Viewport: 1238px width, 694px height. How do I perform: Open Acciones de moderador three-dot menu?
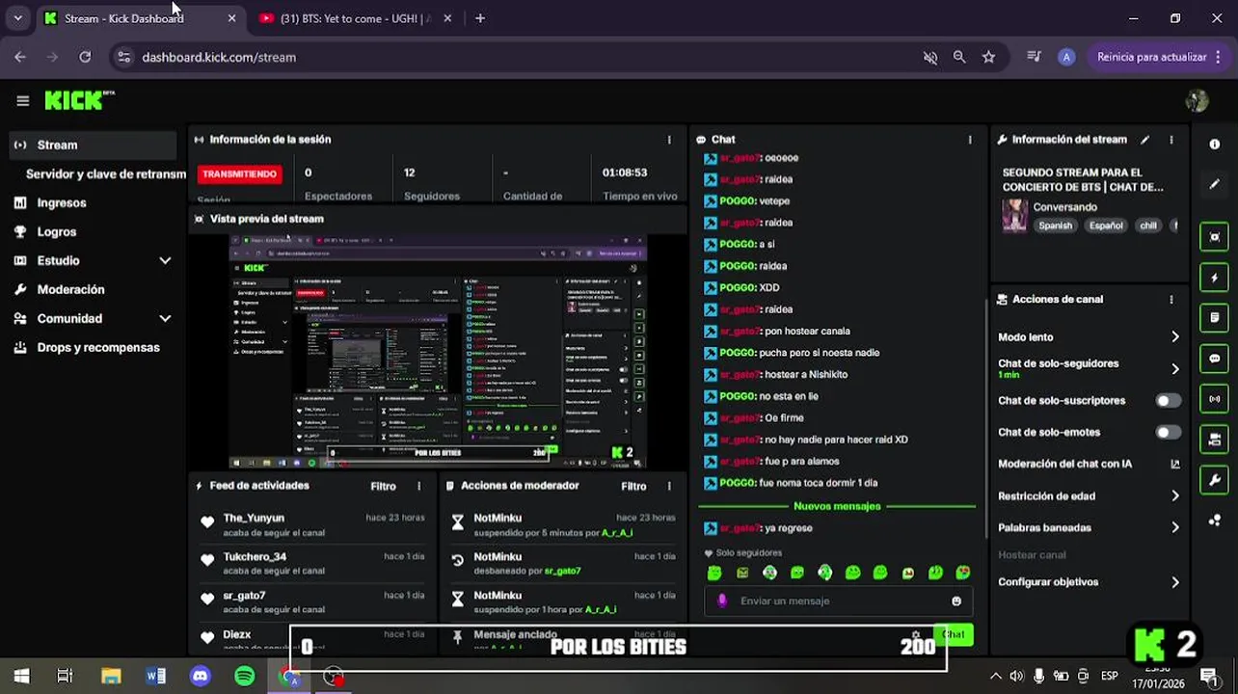point(669,486)
